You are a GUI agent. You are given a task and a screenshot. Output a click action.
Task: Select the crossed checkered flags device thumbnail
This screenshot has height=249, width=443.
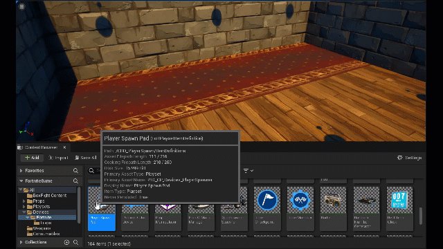point(300,200)
